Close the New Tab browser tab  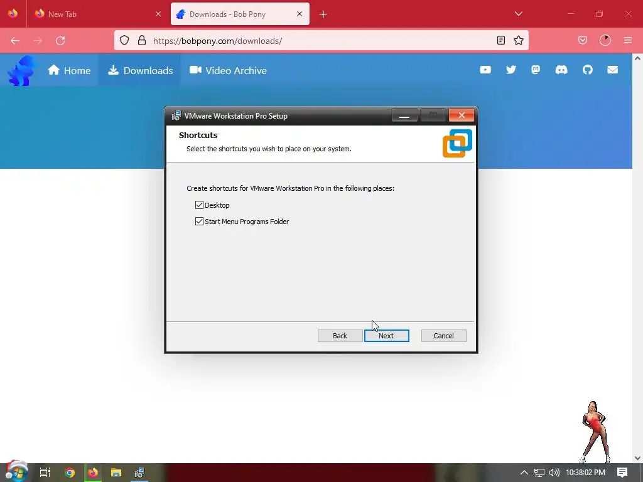pos(158,14)
